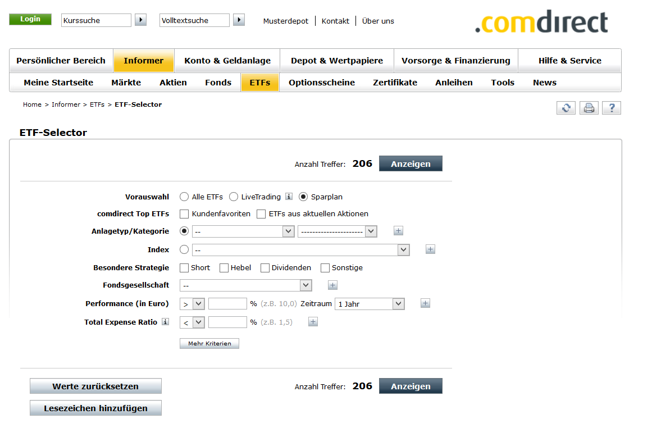Select the Index radio button
This screenshot has width=652, height=446.
coord(184,249)
